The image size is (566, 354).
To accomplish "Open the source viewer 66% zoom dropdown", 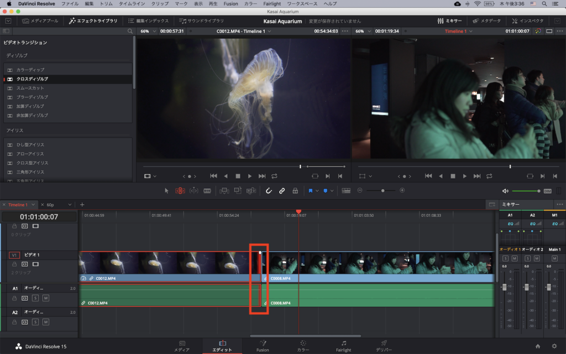I will (x=147, y=32).
